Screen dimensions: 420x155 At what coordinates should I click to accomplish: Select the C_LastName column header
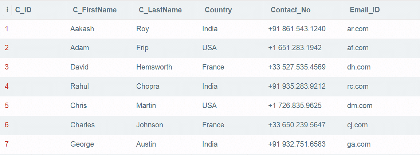tap(160, 10)
